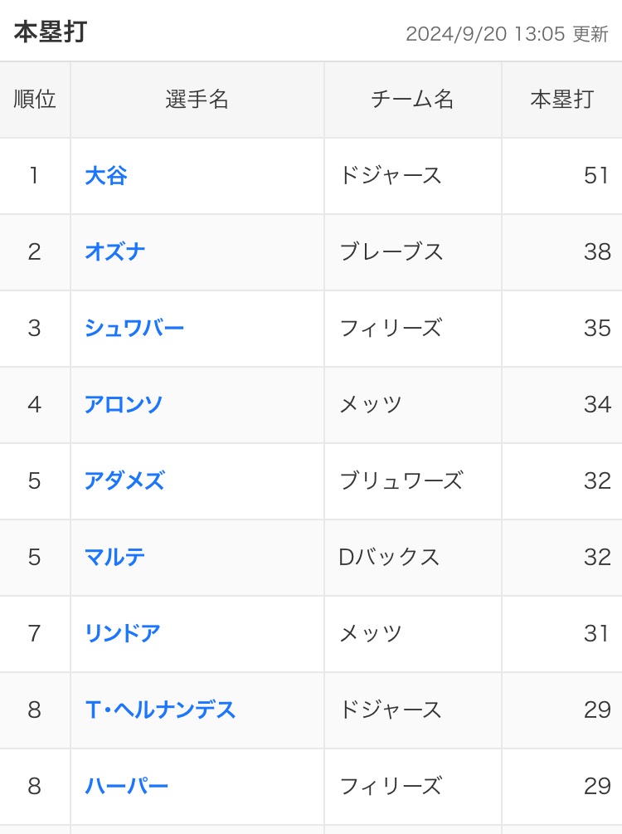Screen dimensions: 622x834
Task: Click the 2024/9/20 13:05 更新 timestamp
Action: 507,34
